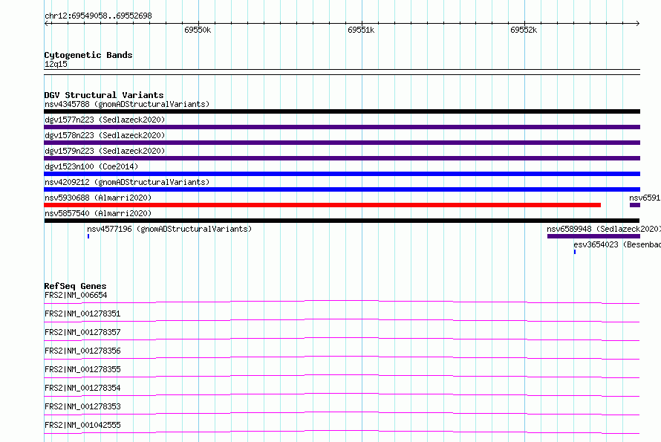
Task: Open the FRS2|NM_001278356 transcript label
Action: [82, 351]
